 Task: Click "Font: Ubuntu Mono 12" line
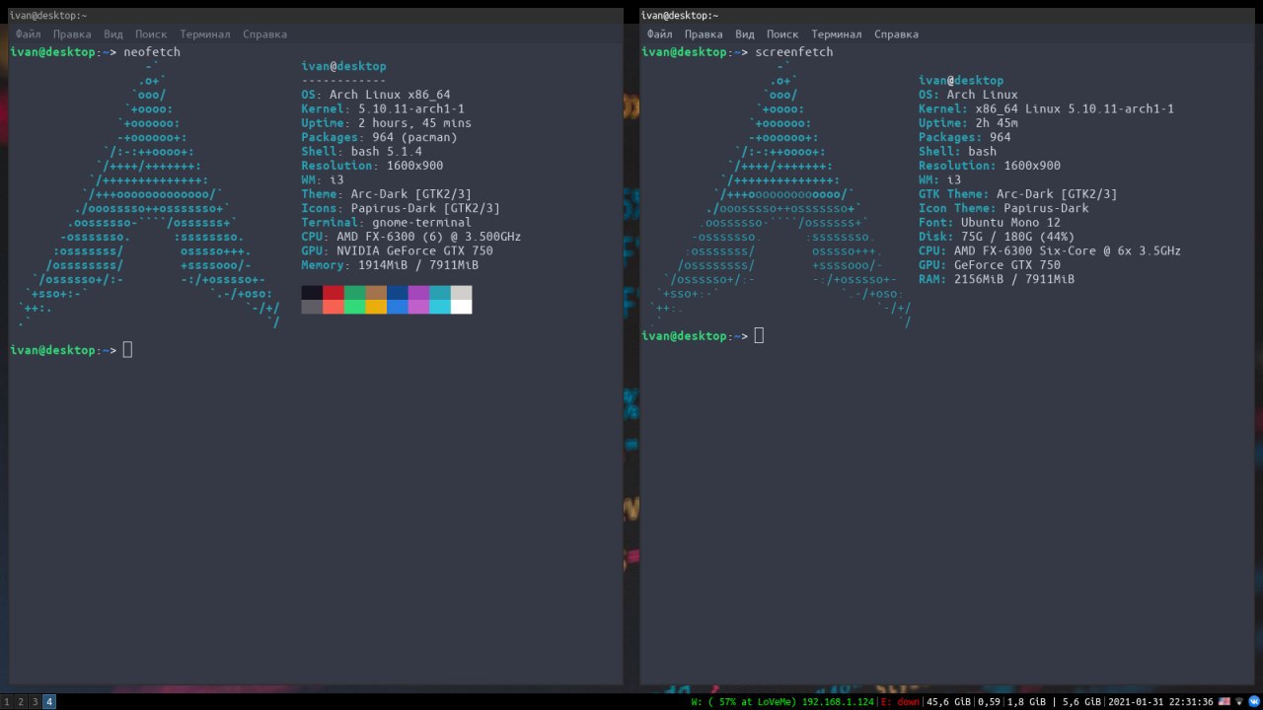pos(990,222)
